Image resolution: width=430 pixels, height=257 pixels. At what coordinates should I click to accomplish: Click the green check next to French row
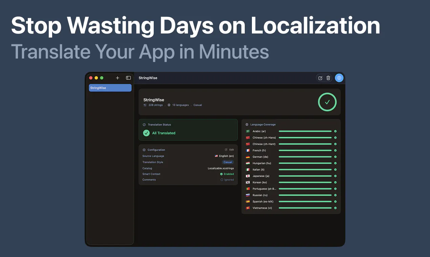point(335,150)
